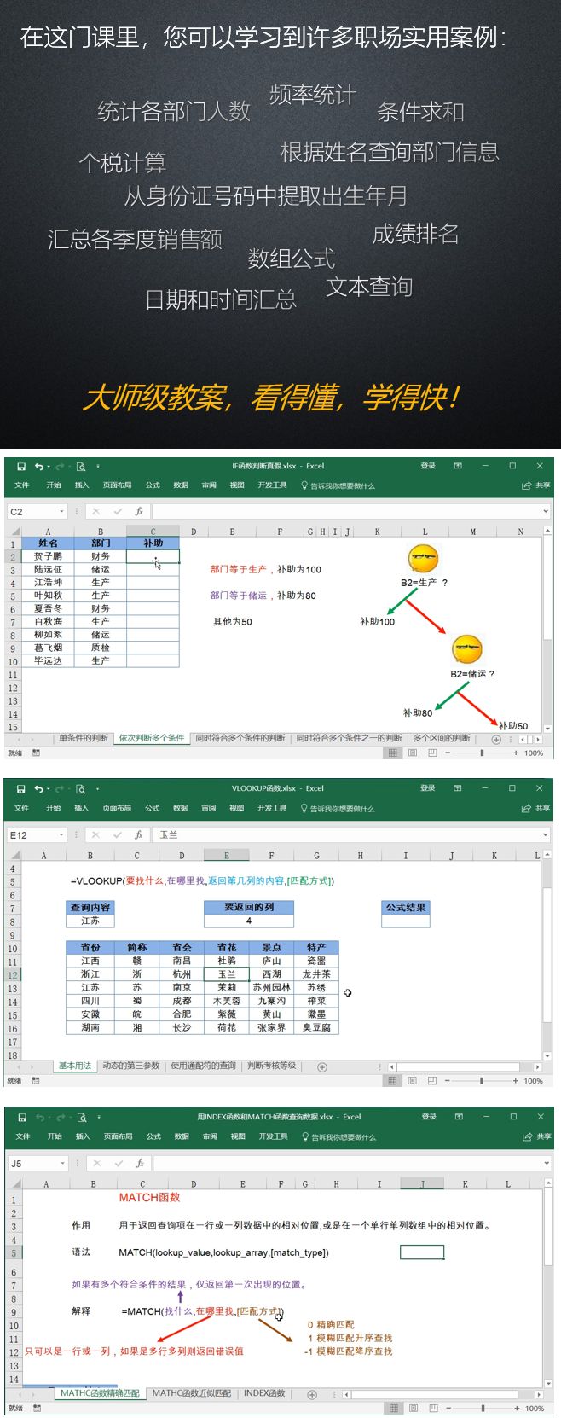
Task: Add a new sheet in VLOOKUP函数 window
Action: point(322,1066)
